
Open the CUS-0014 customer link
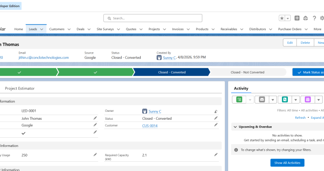(x=150, y=126)
